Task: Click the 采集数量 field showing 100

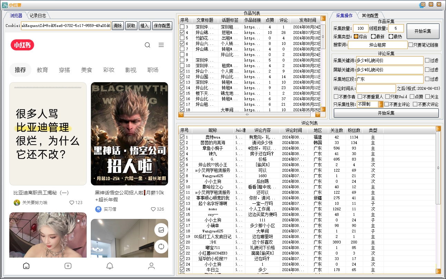Action: 361,29
